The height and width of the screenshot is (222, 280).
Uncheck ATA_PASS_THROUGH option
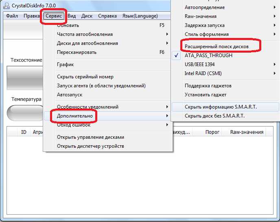tap(225, 55)
